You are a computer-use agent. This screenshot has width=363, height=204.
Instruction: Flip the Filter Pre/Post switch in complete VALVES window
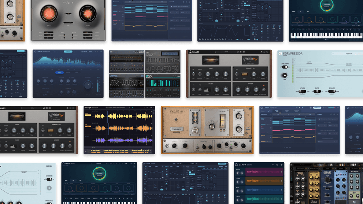(200, 90)
